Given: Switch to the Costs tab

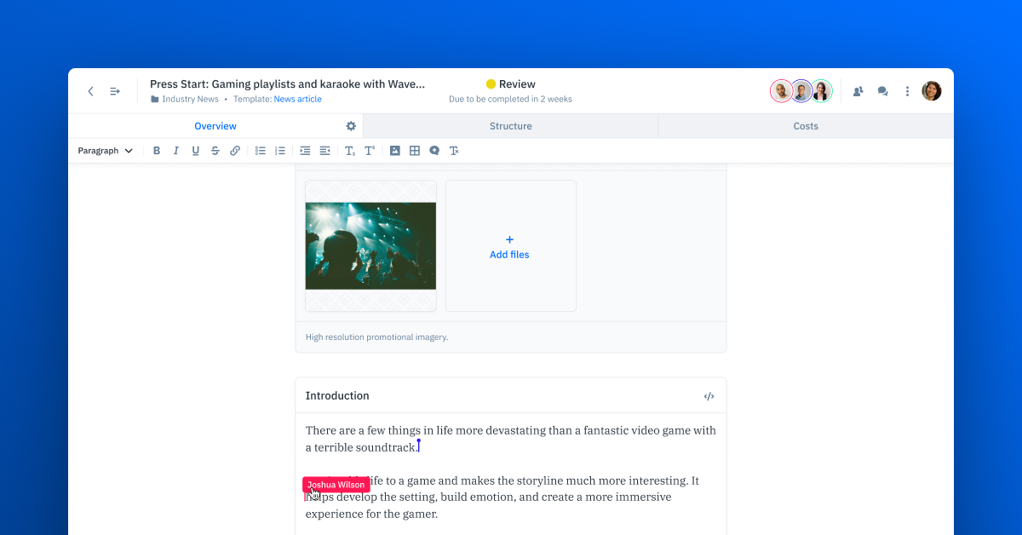Looking at the screenshot, I should point(805,125).
